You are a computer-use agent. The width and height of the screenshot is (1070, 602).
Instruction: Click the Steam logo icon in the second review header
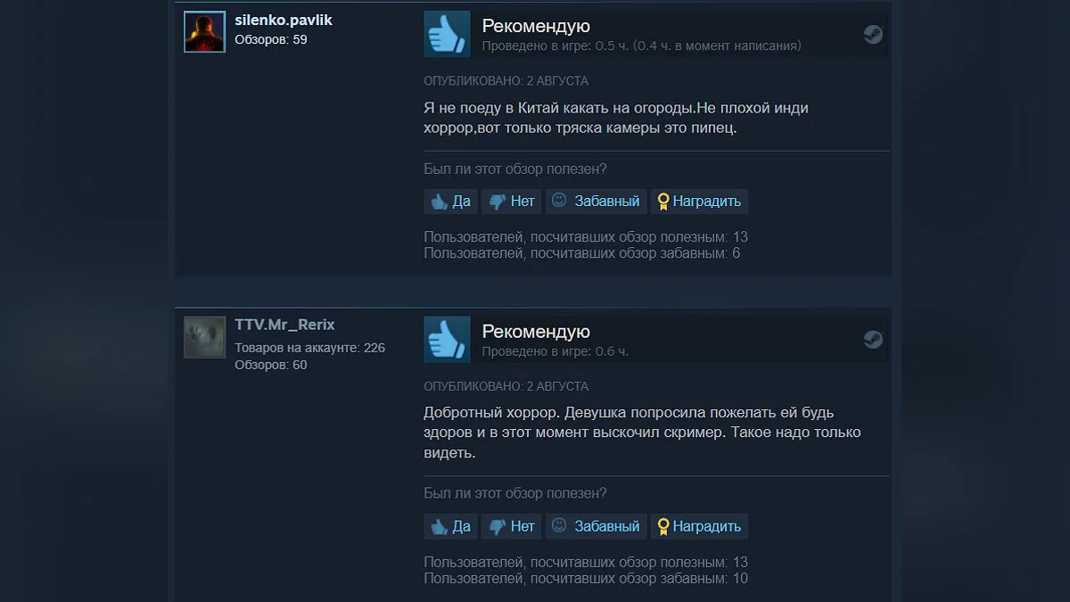click(873, 340)
